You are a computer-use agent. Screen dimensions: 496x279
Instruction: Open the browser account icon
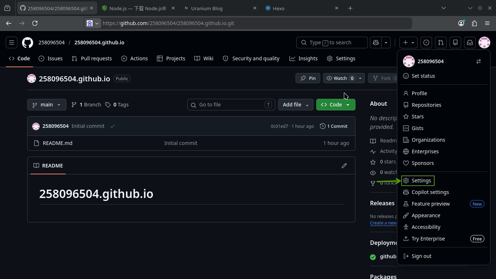(461, 23)
